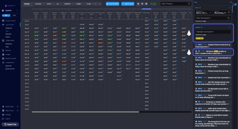The height and width of the screenshot is (129, 238).
Task: Open the Futures tab dropdown arrow
Action: [x=31, y=4]
